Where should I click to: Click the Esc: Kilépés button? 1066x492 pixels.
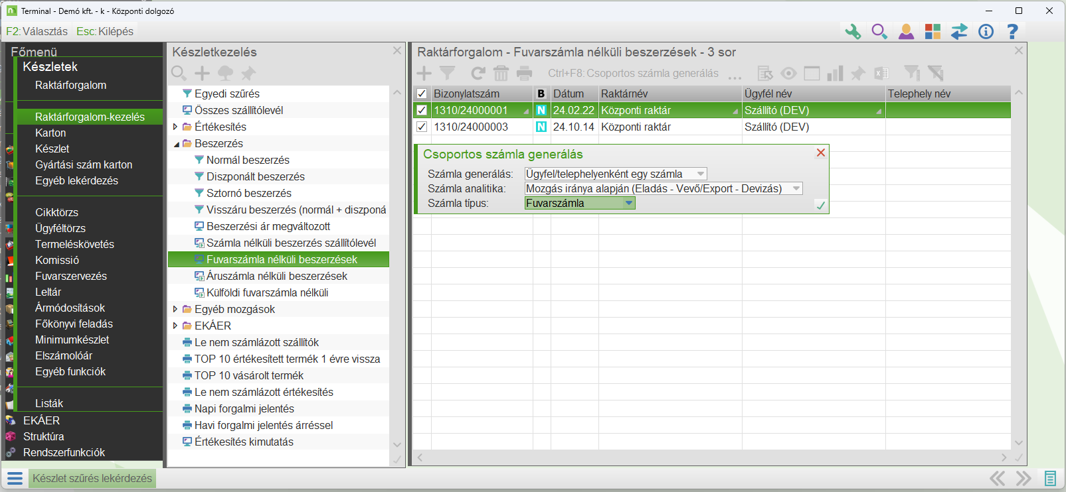point(105,31)
